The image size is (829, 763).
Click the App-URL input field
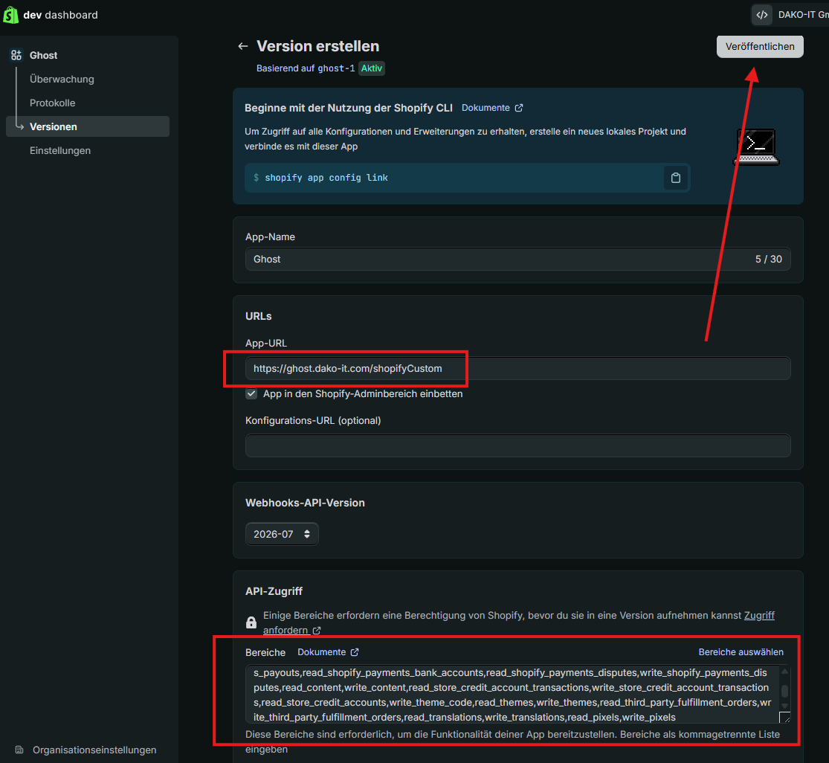(517, 369)
